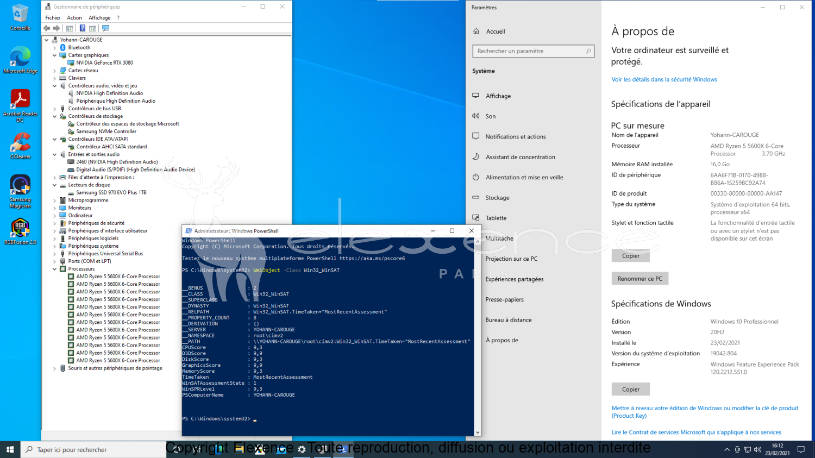Open Samsung Magician desktop shortcut
Image resolution: width=815 pixels, height=458 pixels.
pyautogui.click(x=20, y=191)
